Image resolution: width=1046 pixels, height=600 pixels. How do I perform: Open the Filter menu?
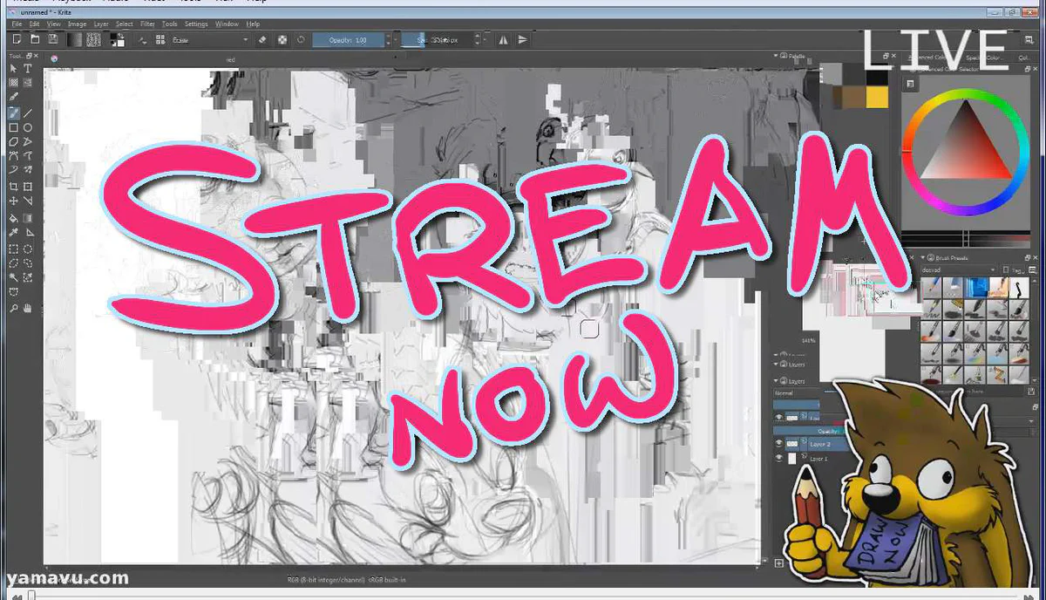148,24
